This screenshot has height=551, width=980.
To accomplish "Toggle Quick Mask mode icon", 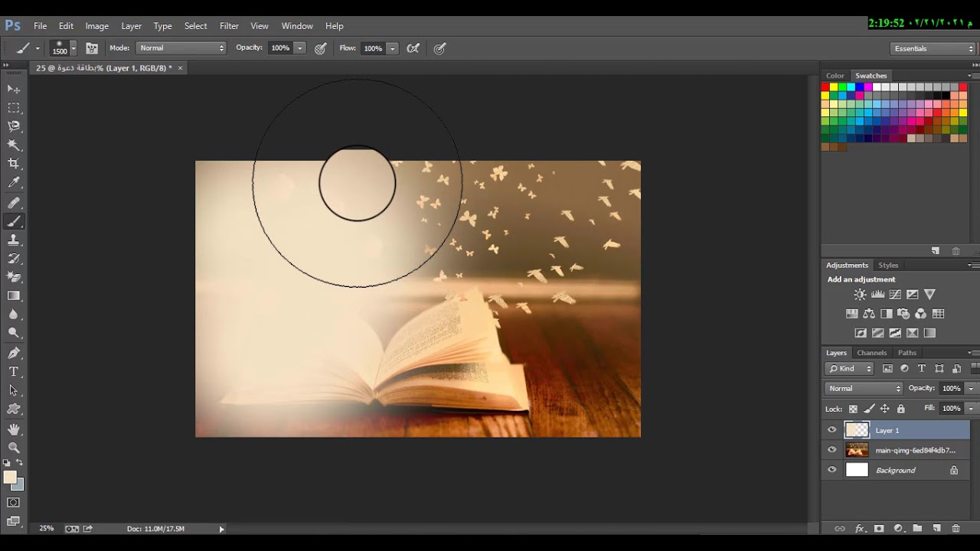I will 14,503.
